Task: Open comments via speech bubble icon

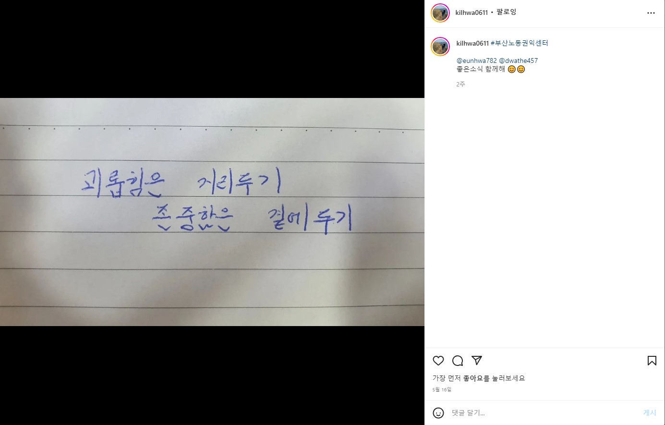Action: (x=458, y=361)
